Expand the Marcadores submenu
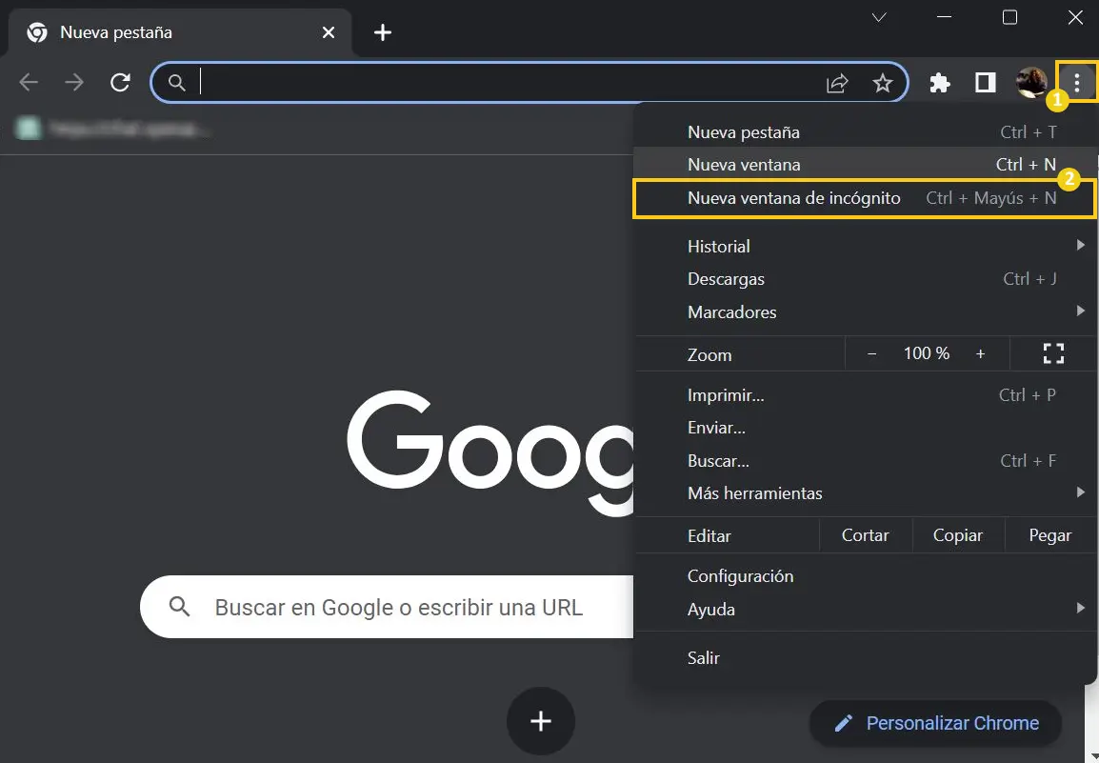Image resolution: width=1099 pixels, height=763 pixels. click(x=866, y=312)
